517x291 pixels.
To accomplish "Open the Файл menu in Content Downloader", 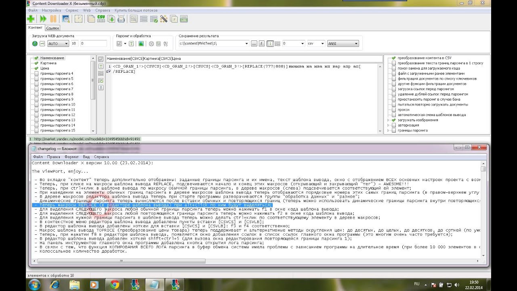I will [x=33, y=10].
